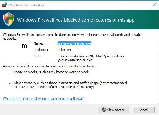Click the Publisher value 'Unknown'

[x=64, y=50]
